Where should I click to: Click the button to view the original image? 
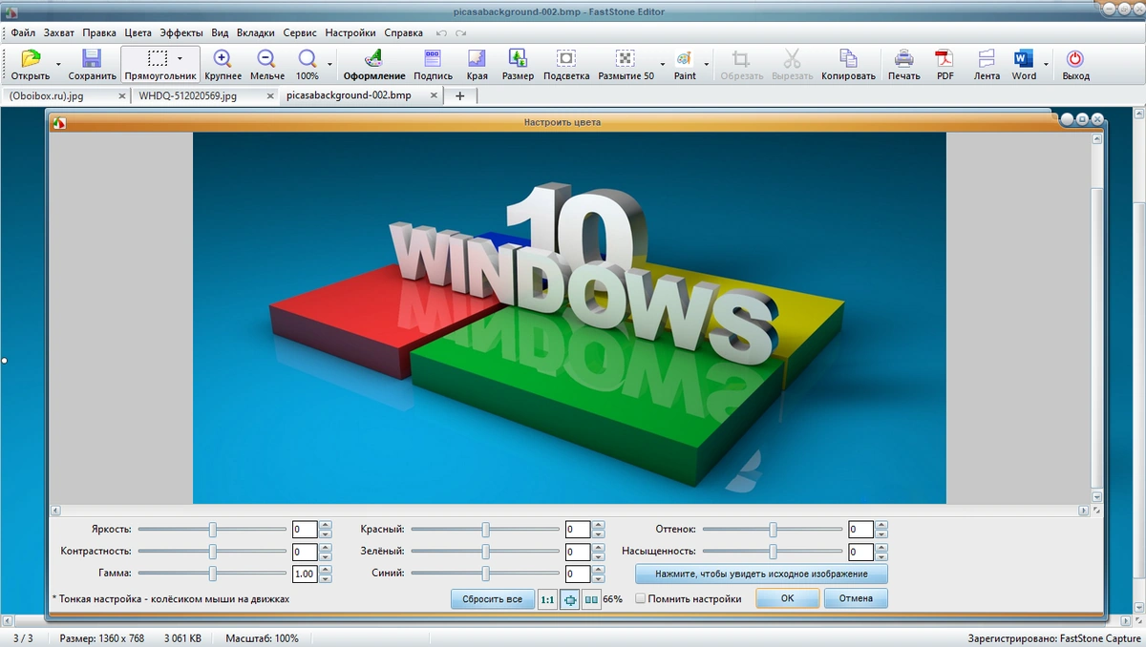pos(761,574)
